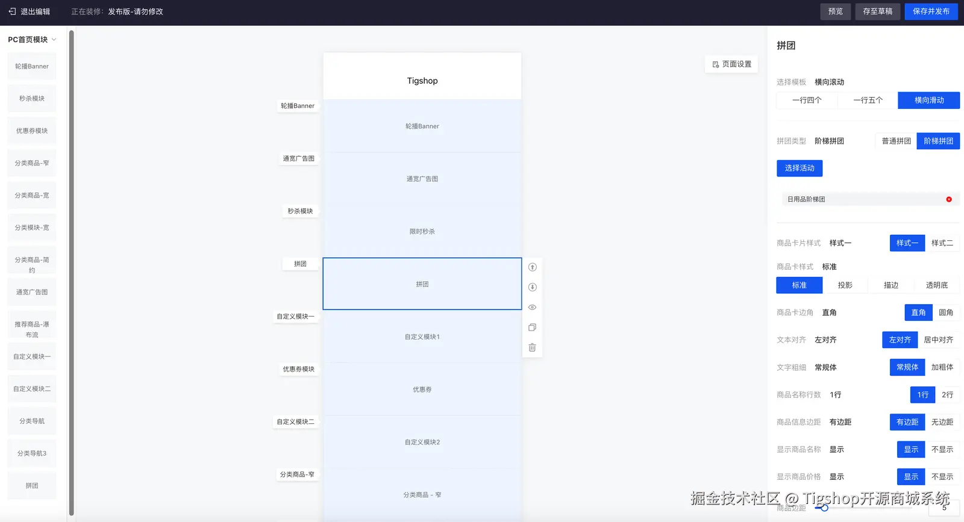
Task: Add 优惠券模块 from sidebar list
Action: tap(32, 131)
